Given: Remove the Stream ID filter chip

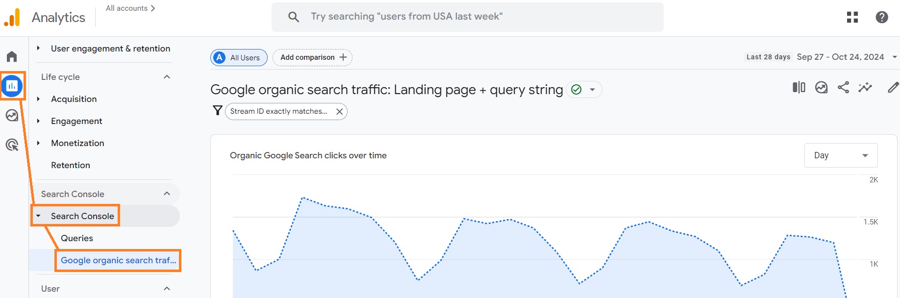Looking at the screenshot, I should 339,111.
